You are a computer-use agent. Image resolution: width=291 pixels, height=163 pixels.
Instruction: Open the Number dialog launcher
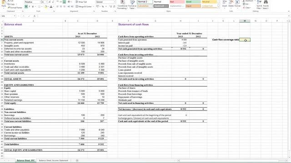(115, 11)
